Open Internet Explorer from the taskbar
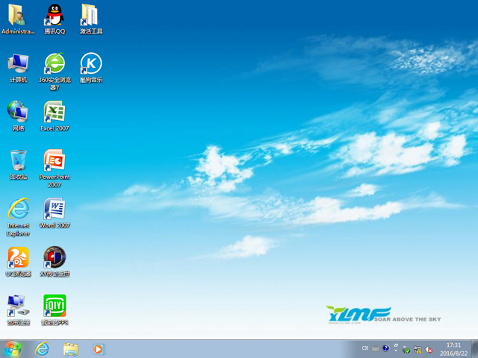This screenshot has height=358, width=478. pyautogui.click(x=43, y=348)
